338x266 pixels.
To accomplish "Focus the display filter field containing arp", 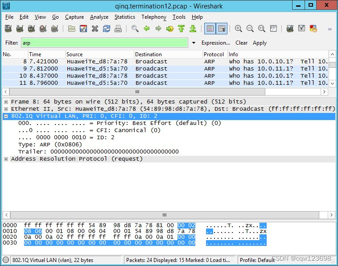I will tap(104, 43).
